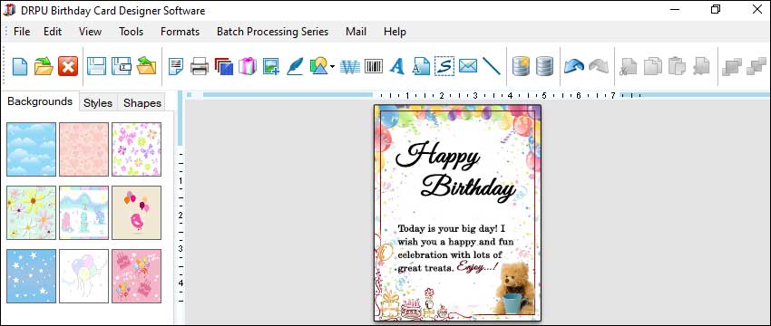Click the greyed-out cut icon

click(x=629, y=66)
